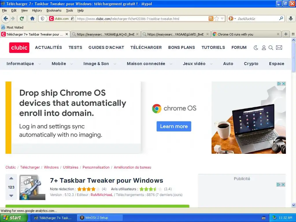
Task: Open the File menu
Action: (x=4, y=10)
